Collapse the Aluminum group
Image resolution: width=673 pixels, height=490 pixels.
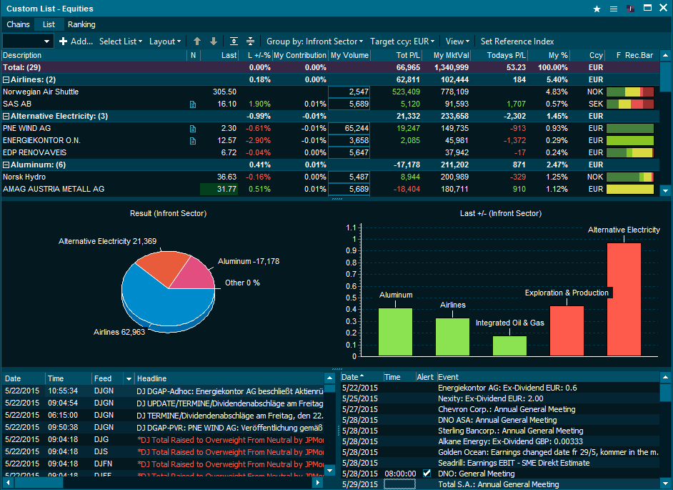click(x=6, y=165)
